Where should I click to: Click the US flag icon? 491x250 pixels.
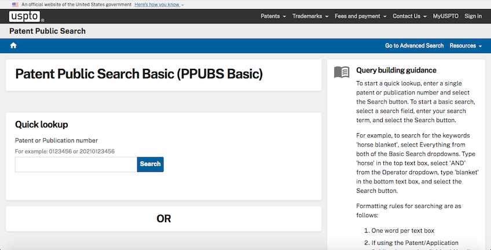click(15, 5)
